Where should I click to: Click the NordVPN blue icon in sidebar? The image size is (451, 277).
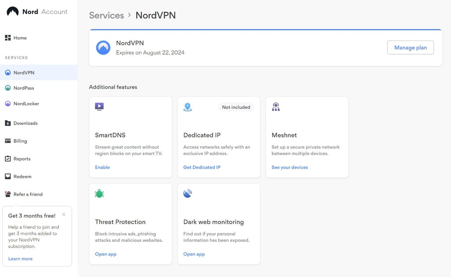[8, 73]
